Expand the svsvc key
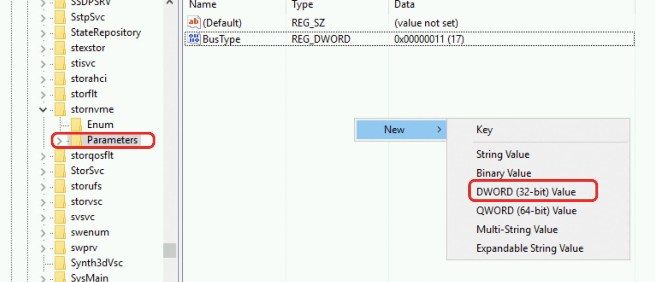Screen dimensions: 655x282 pos(43,217)
